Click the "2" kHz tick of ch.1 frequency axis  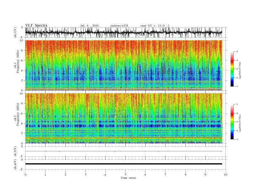(22, 80)
